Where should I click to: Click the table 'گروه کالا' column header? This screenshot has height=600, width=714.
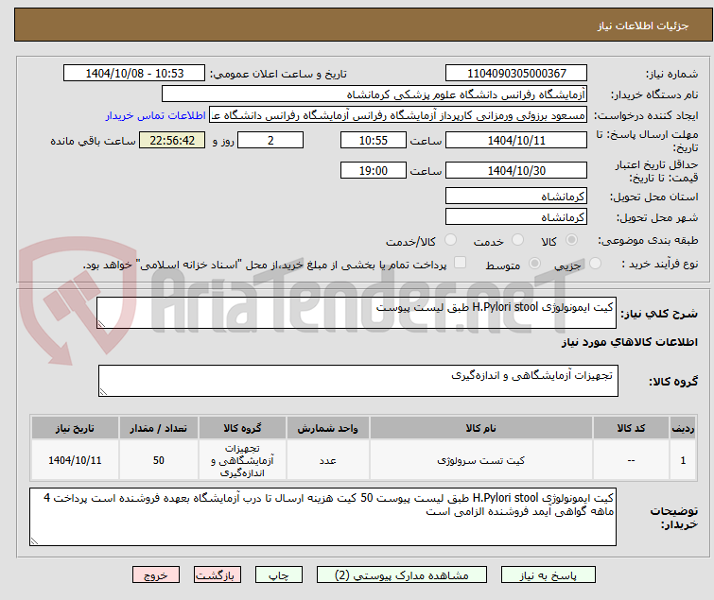242,428
